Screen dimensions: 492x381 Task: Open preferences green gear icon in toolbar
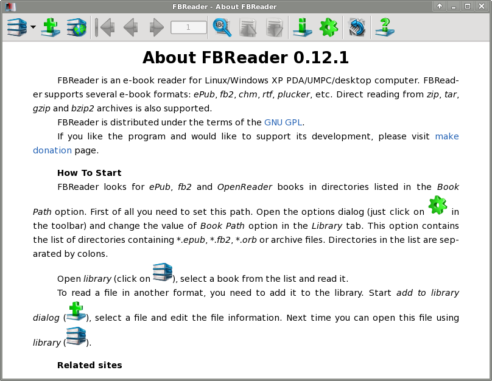(x=329, y=27)
